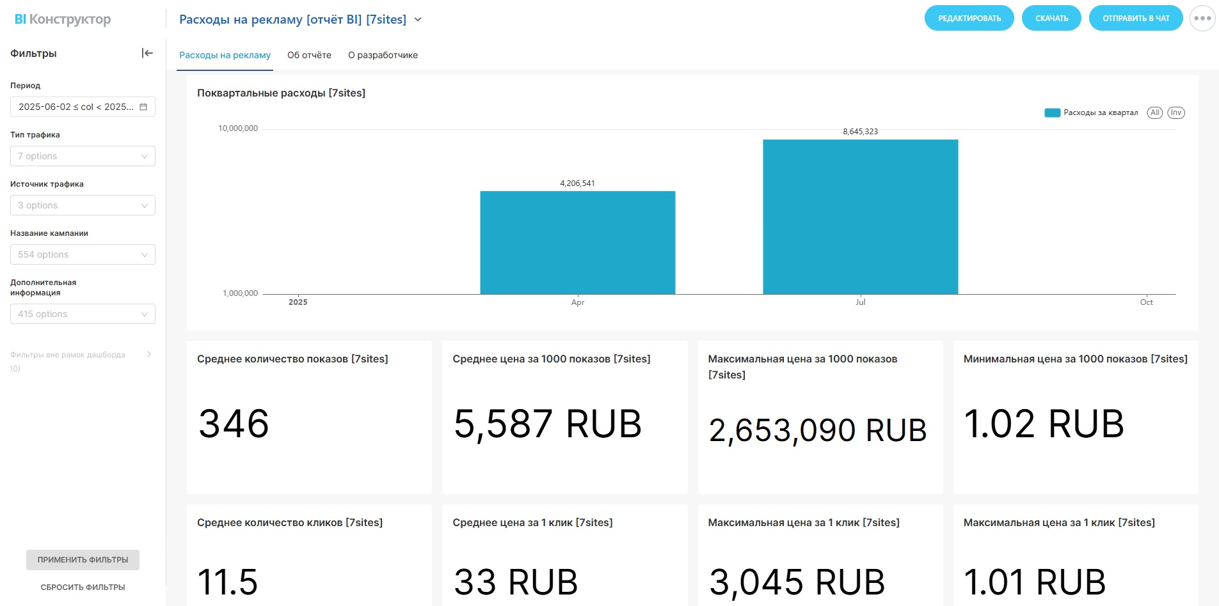
Task: Switch to the О разработчике tab
Action: 383,55
